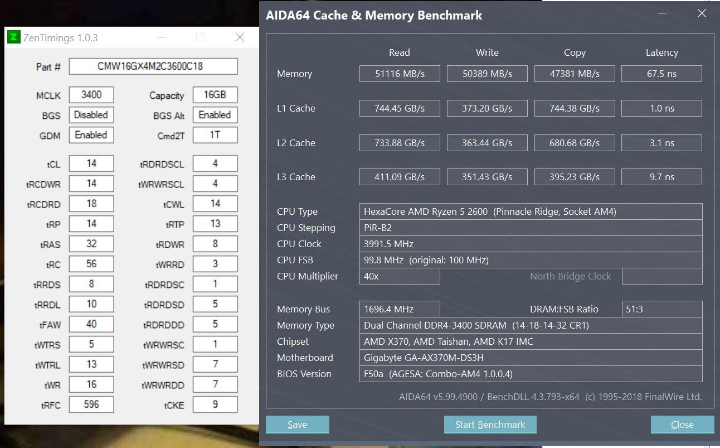Viewport: 720px width, 448px height.
Task: Click Memory Read result 51116 MB/s
Action: [400, 74]
